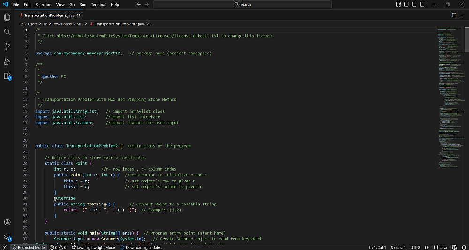469x250 pixels.
Task: Close the TransportationProblem2.java tab
Action: [79, 15]
